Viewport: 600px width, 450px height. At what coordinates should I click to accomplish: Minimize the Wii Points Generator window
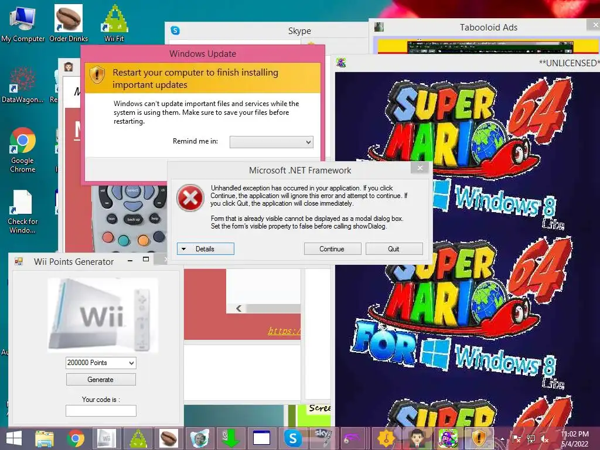[x=130, y=261]
